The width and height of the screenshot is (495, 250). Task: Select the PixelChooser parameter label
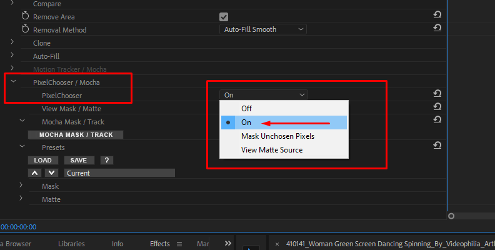pos(62,96)
